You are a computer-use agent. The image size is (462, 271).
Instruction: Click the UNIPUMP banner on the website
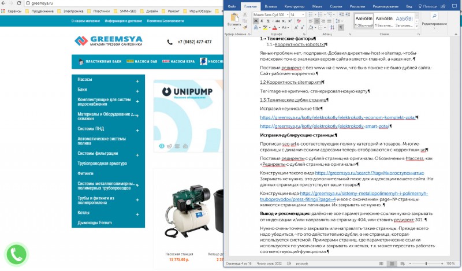coord(188,116)
